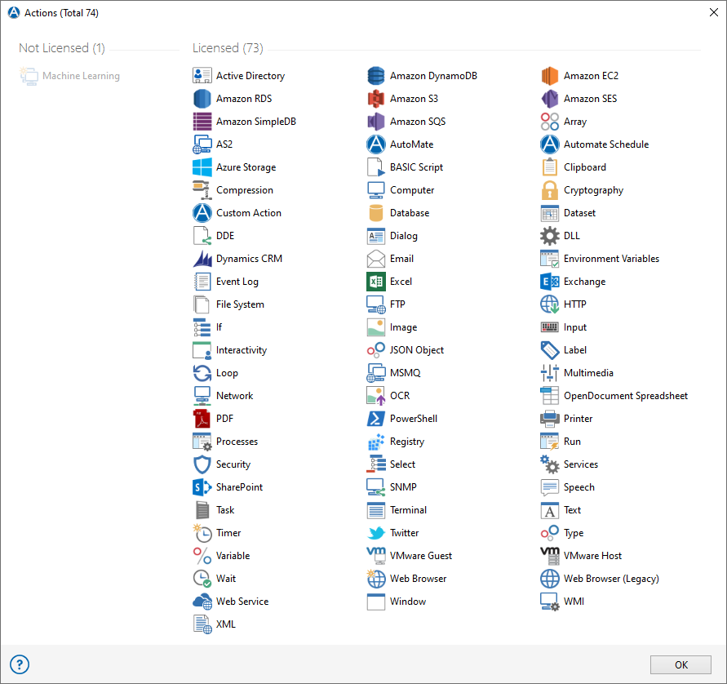The width and height of the screenshot is (727, 684).
Task: Select the Amazon RDS label
Action: pos(244,98)
